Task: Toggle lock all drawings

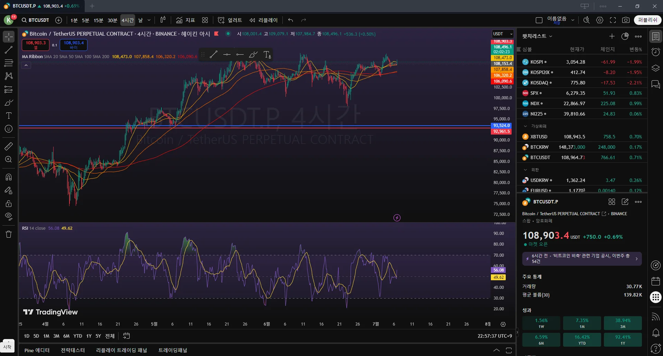Action: 9,203
